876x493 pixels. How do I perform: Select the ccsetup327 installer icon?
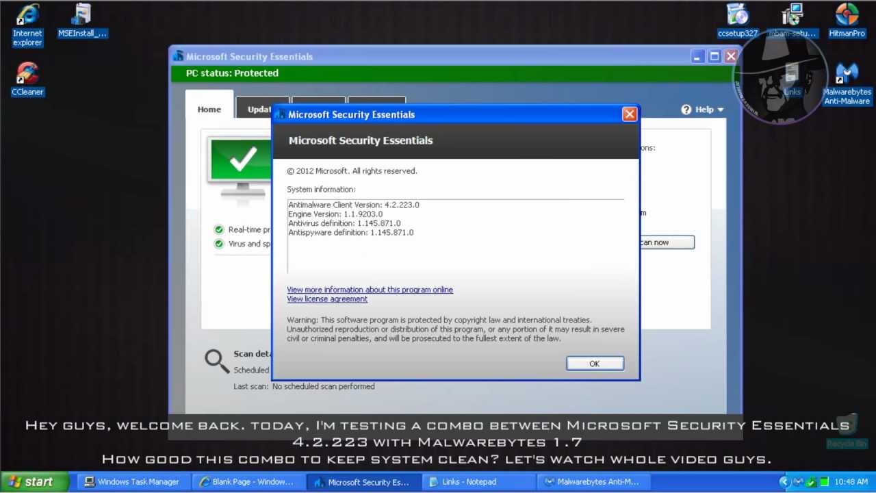(738, 21)
